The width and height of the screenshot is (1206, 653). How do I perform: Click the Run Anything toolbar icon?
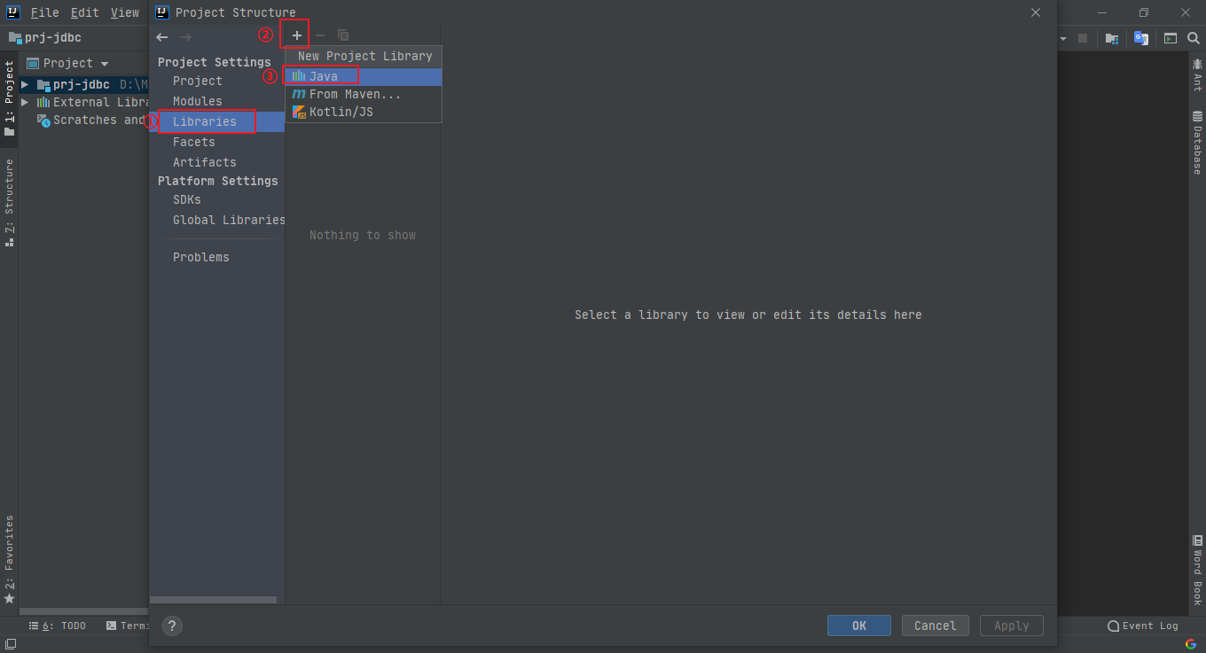[1171, 38]
